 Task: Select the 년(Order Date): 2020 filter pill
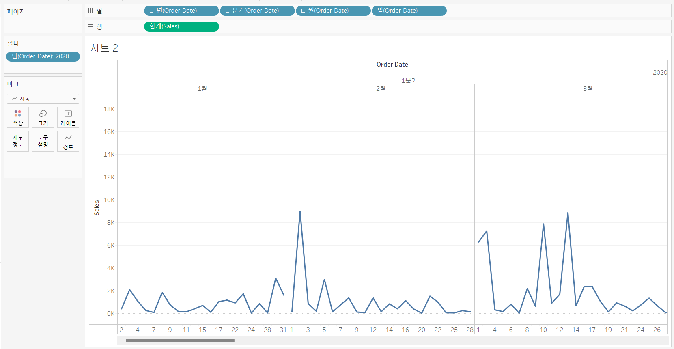pos(43,56)
